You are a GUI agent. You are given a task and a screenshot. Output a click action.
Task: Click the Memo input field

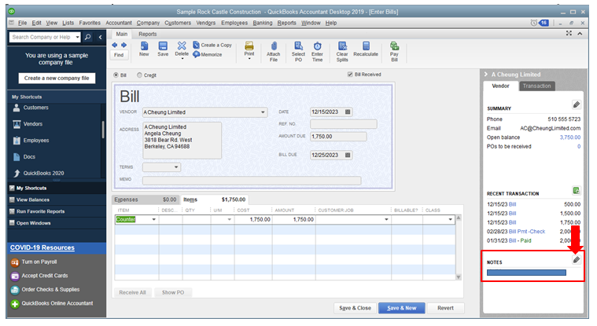tap(251, 180)
